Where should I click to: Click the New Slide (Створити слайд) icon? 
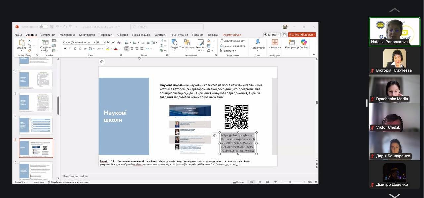coord(45,42)
